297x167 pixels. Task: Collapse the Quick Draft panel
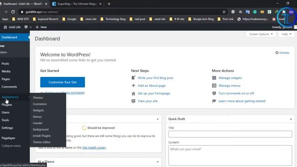point(291,119)
